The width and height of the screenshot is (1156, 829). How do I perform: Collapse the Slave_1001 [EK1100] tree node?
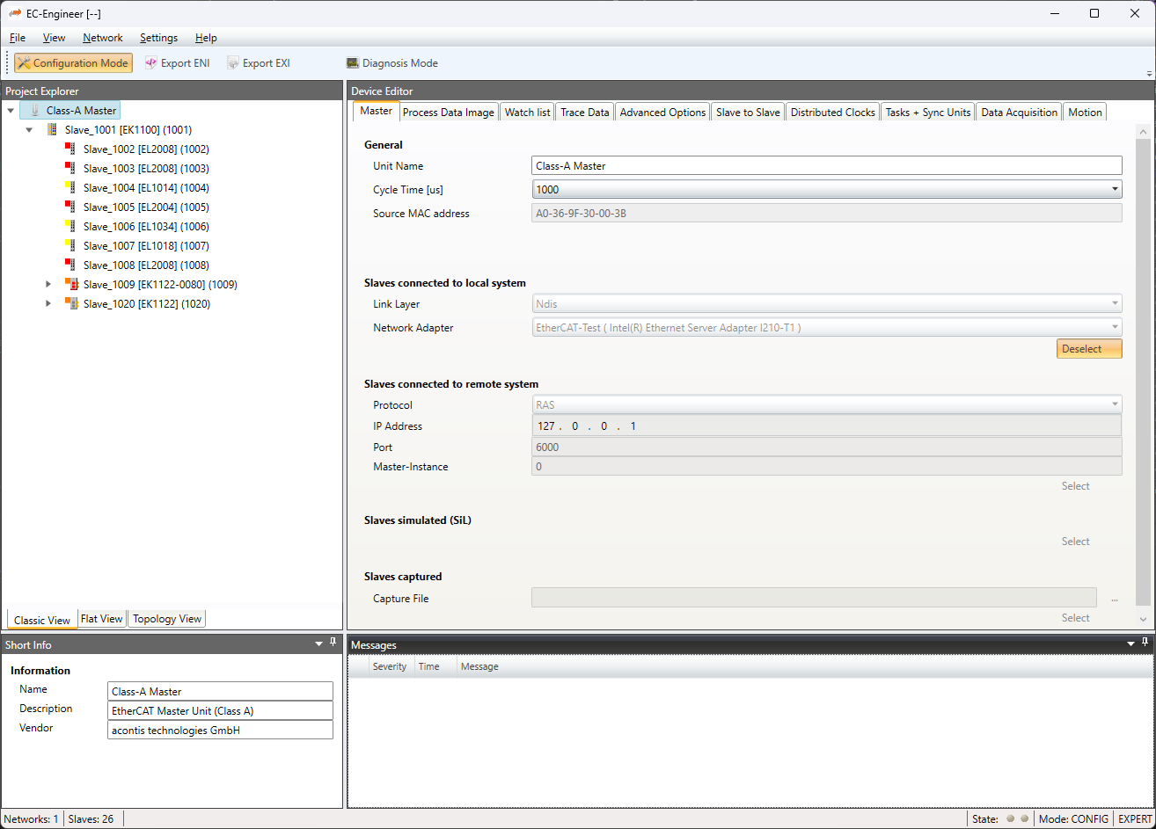(x=29, y=129)
